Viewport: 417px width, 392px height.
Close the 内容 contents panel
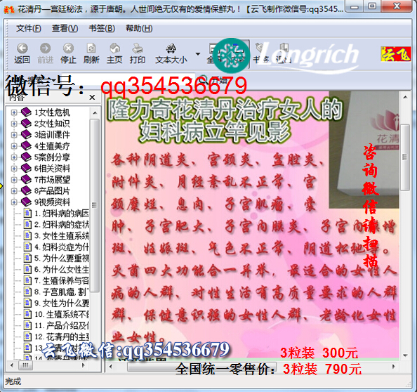[92, 98]
